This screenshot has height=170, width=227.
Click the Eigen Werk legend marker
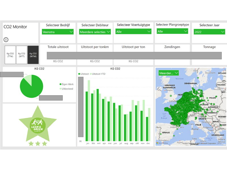coord(60,84)
